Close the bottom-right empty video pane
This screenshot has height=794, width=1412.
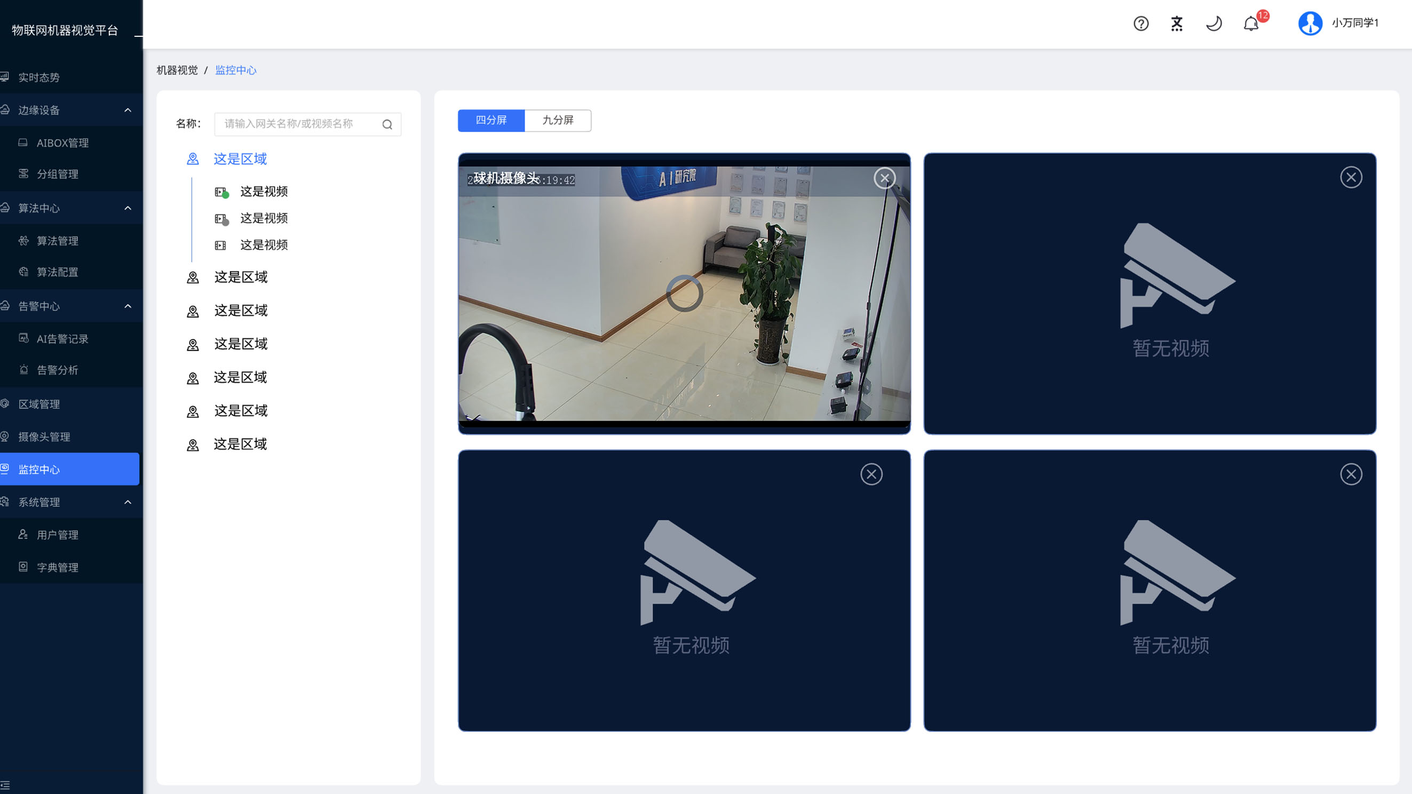1351,474
